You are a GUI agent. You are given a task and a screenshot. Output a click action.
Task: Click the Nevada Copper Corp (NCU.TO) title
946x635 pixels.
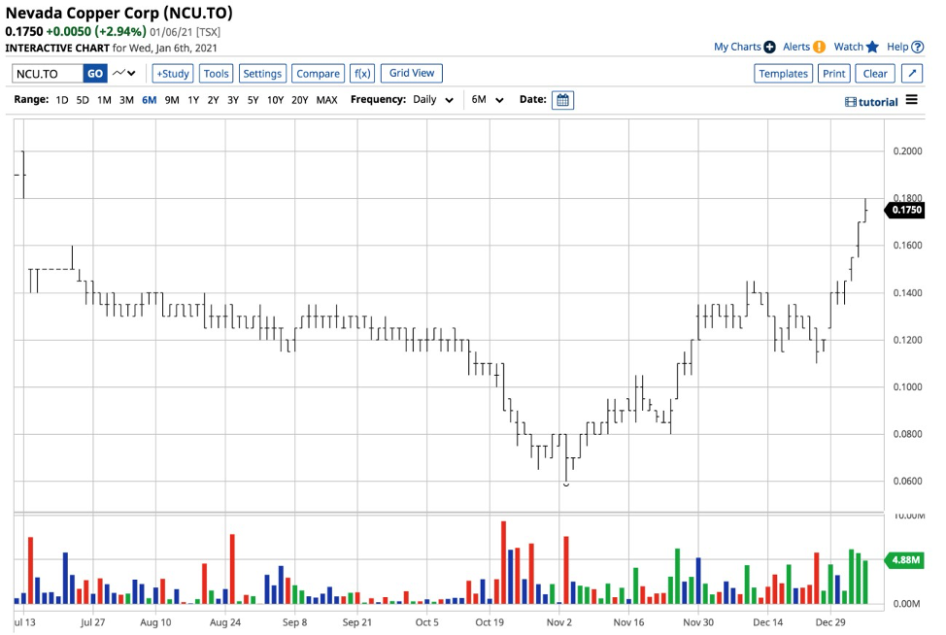pos(118,14)
